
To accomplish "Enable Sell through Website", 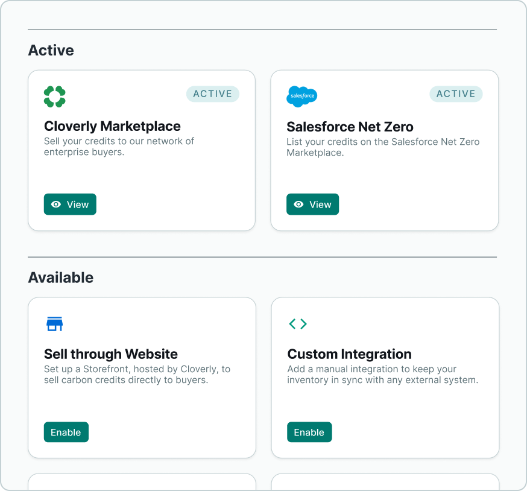I will point(66,432).
